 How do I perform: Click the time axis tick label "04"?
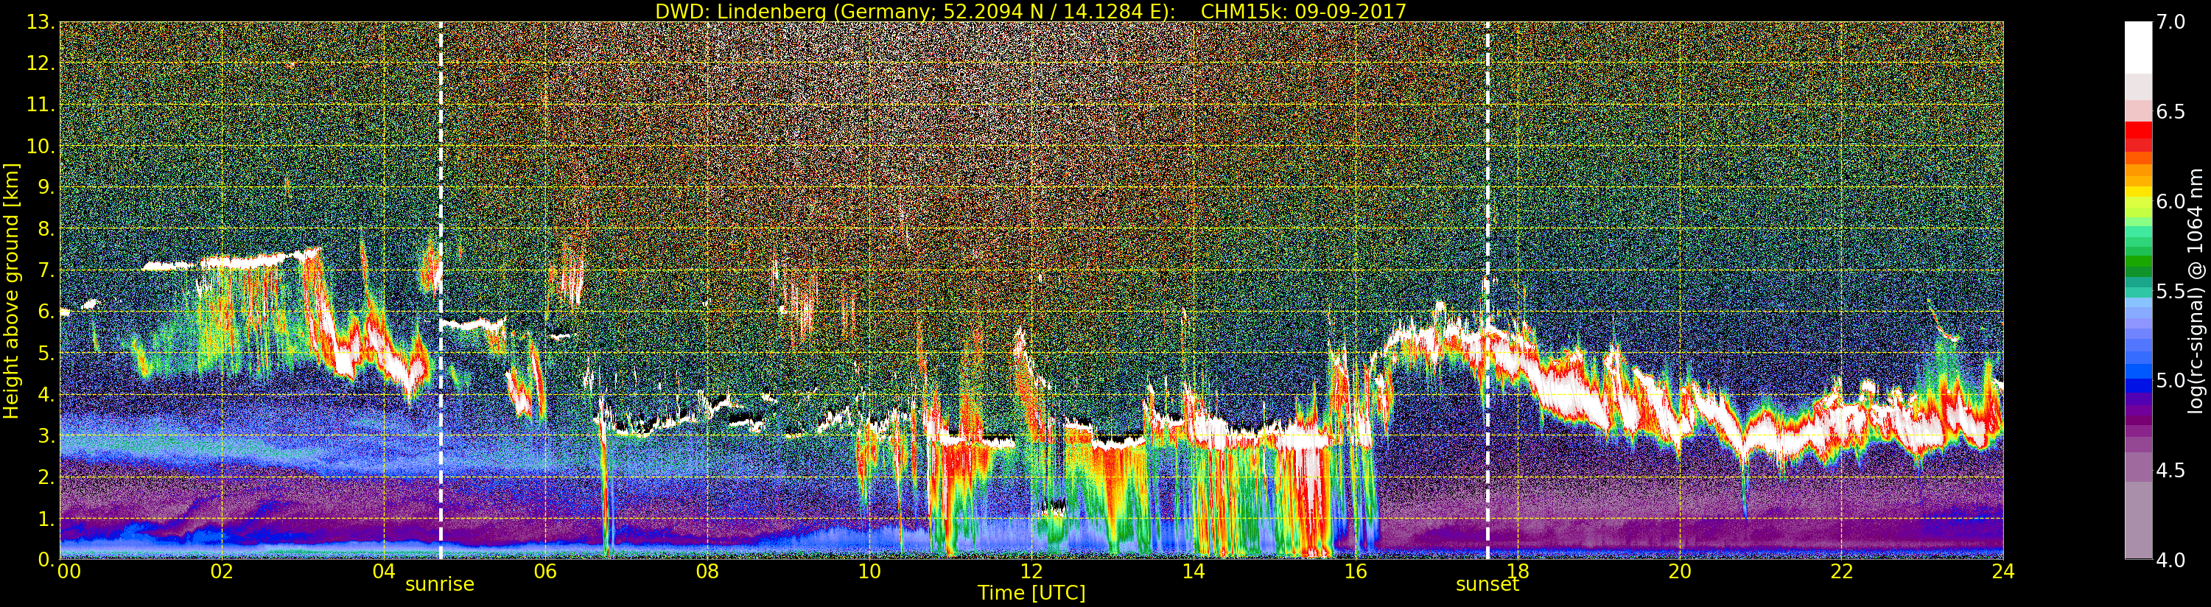(384, 571)
